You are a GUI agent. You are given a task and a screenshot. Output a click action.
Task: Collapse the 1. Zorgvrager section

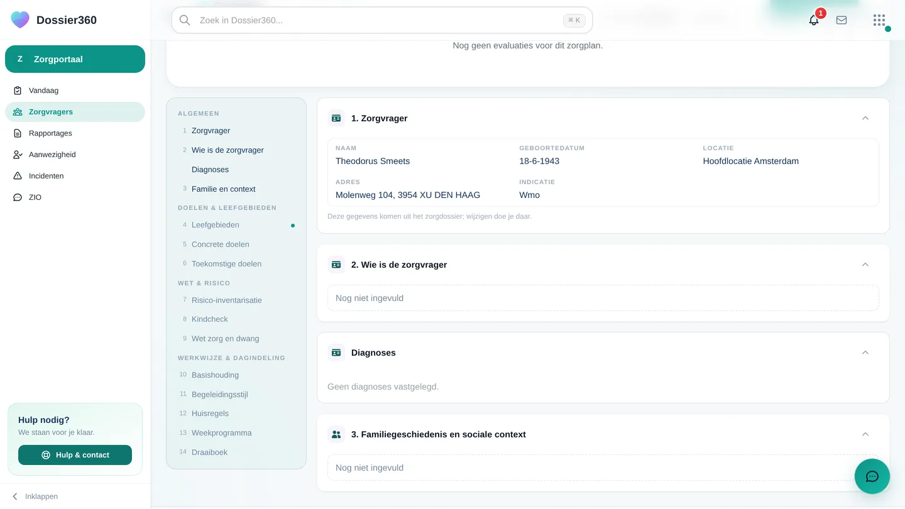(865, 118)
